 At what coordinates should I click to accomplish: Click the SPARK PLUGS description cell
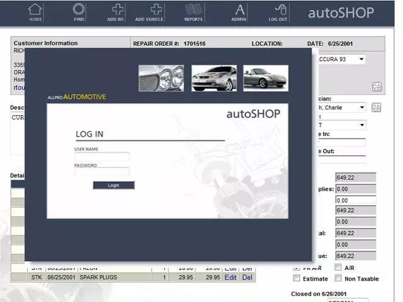[114, 277]
